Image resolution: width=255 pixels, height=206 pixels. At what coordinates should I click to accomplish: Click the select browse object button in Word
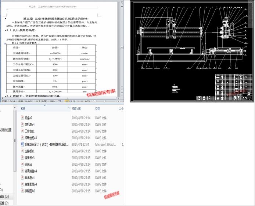(x=122, y=92)
